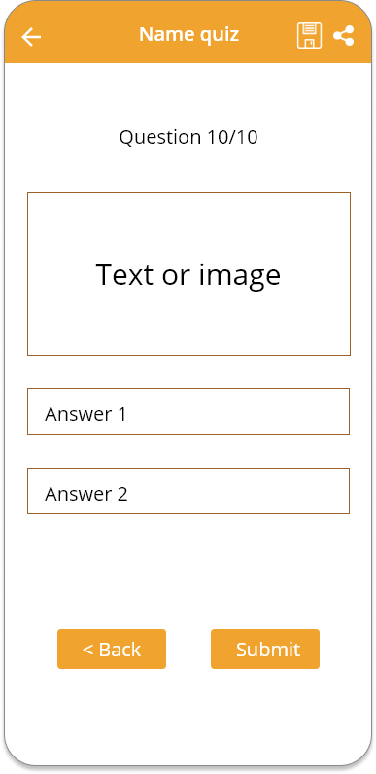Share this quiz using the share symbol
Viewport: 376px width, 774px height.
[343, 36]
